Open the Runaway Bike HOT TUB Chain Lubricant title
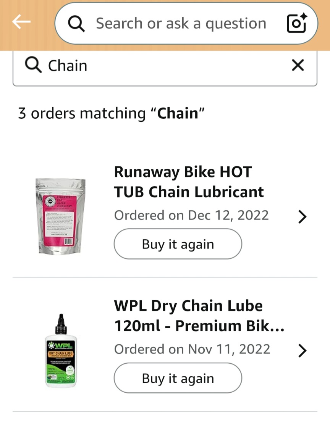Screen dimensions: 330x432 click(x=189, y=182)
